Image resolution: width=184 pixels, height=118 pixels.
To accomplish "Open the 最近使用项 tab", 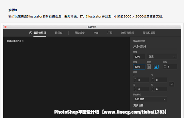I will [x=40, y=33].
